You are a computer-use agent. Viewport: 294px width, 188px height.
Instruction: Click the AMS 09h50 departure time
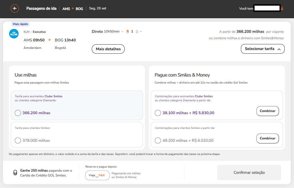(x=34, y=40)
